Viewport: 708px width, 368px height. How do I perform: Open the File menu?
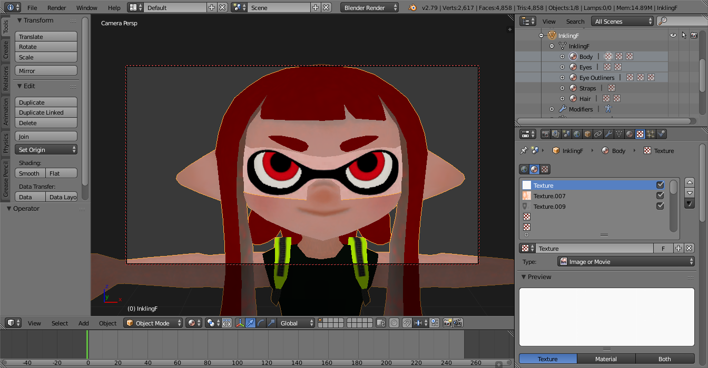coord(32,8)
